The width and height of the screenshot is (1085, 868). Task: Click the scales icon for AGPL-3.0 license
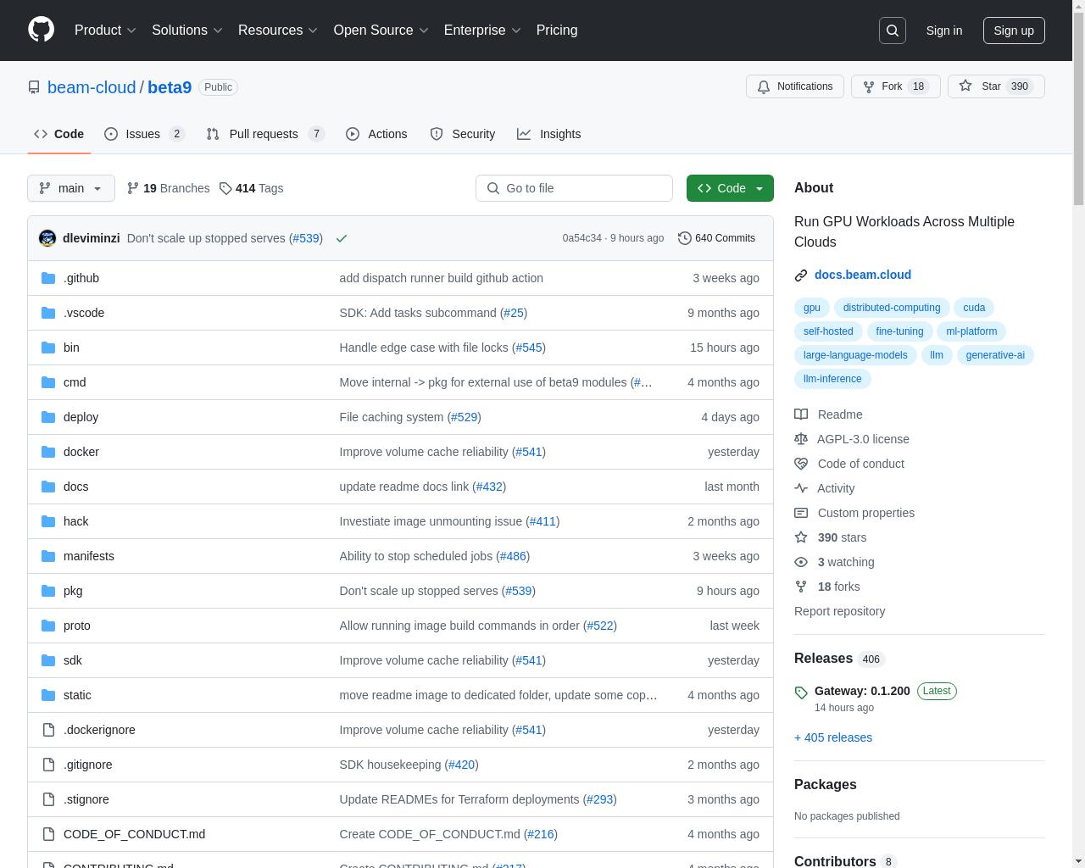tap(801, 439)
